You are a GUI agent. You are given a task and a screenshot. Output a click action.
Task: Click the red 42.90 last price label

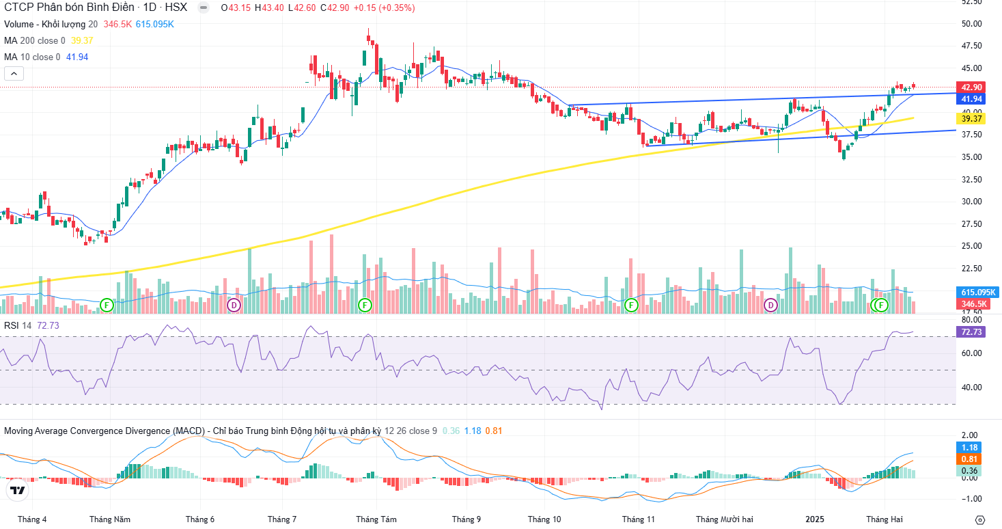click(x=971, y=87)
